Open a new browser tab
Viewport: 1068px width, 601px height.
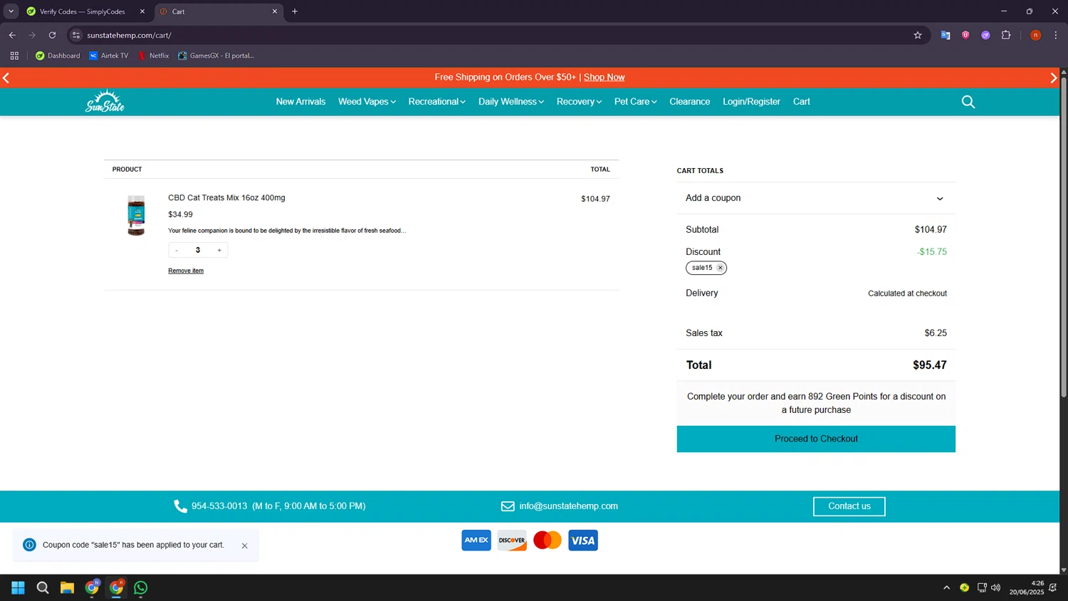coord(295,11)
